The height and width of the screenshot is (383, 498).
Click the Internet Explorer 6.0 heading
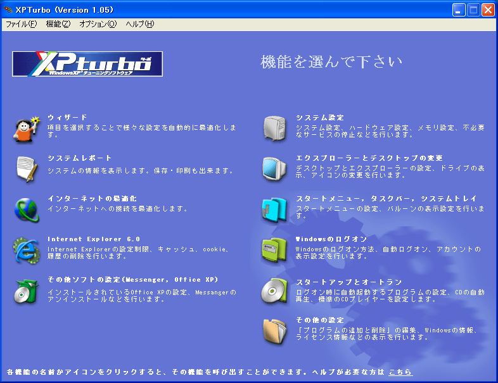94,239
